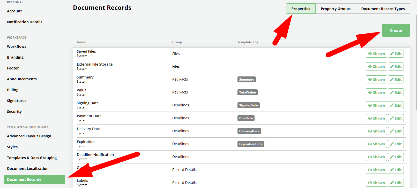Open the Branding settings page
This screenshot has height=188, width=417.
15,57
